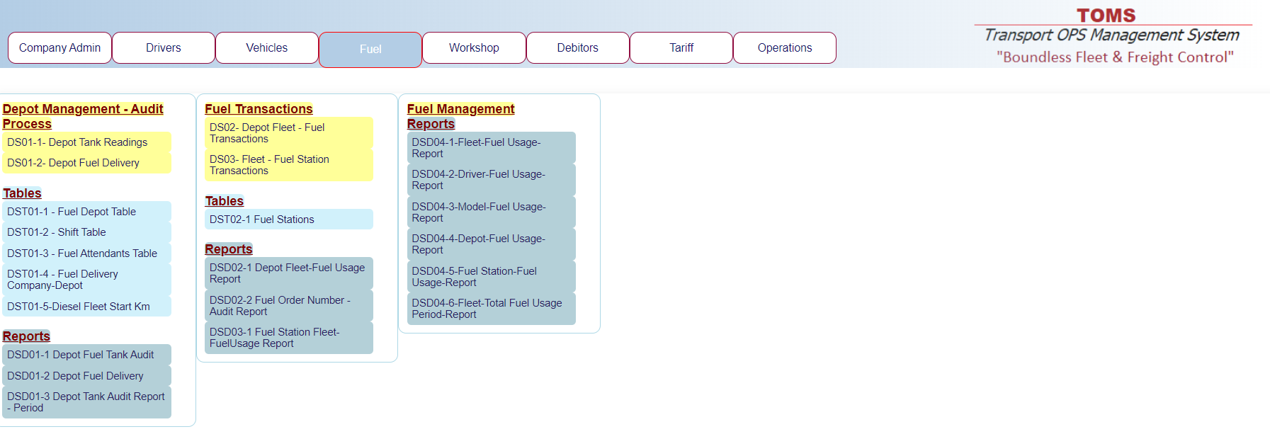
Task: Open DST01-5 Diesel Fleet Start Km
Action: coord(79,307)
